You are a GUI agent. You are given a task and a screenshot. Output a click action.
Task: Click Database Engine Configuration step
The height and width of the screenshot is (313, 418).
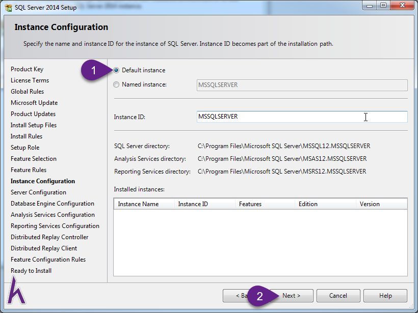pyautogui.click(x=53, y=204)
